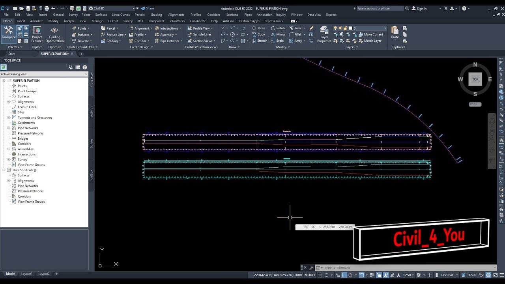
Task: Open the workspace Civil 3D dropdown
Action: tap(112, 8)
